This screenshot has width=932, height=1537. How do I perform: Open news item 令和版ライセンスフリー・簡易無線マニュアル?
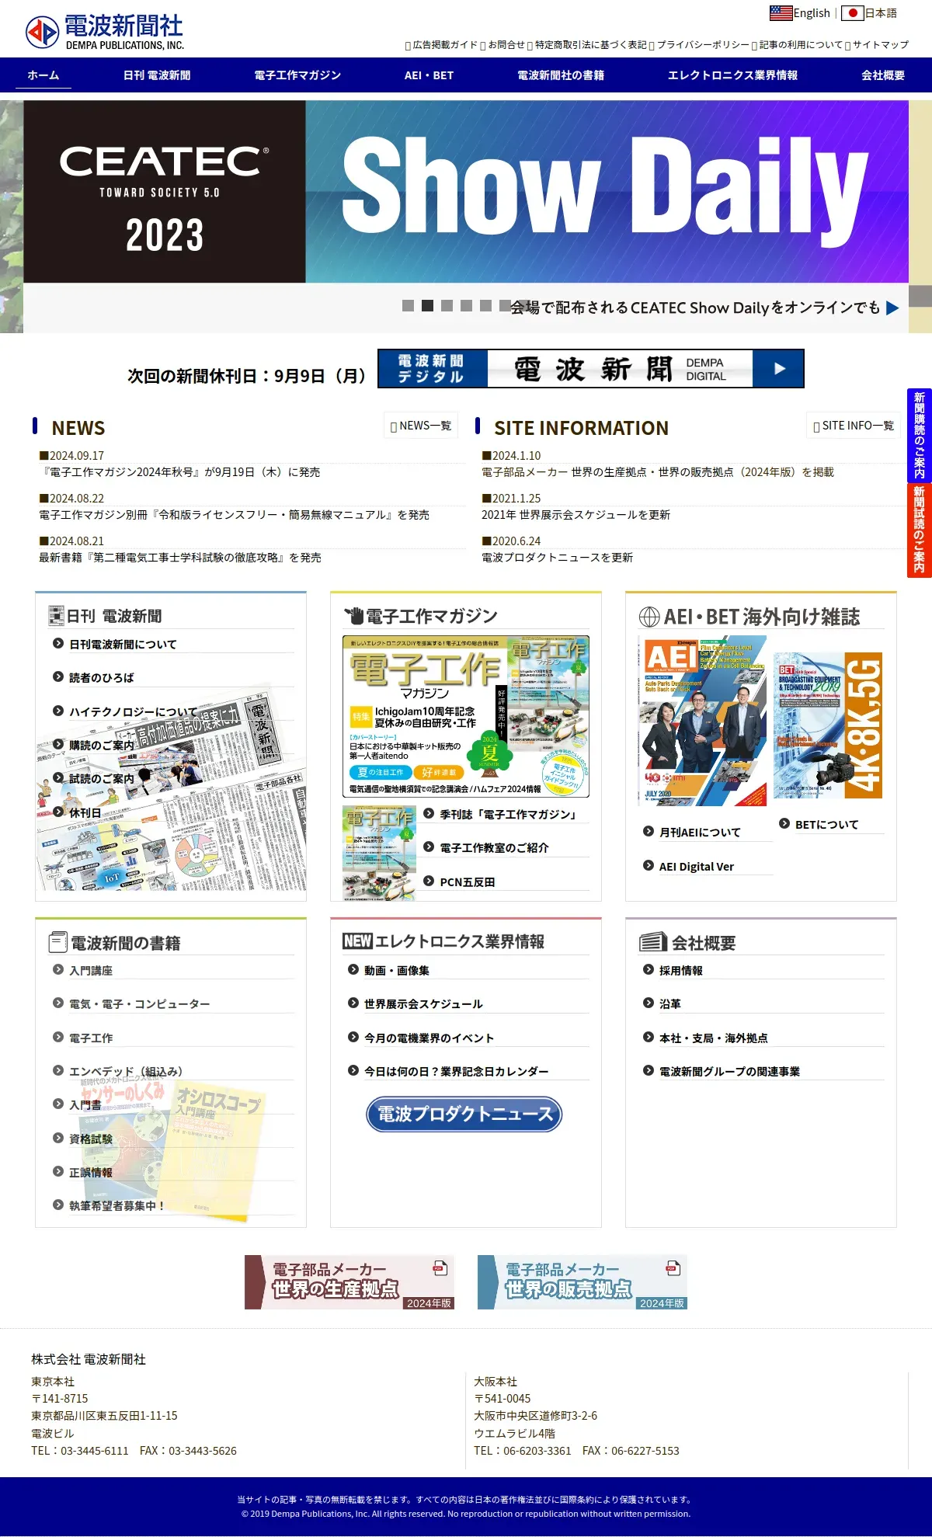click(234, 515)
